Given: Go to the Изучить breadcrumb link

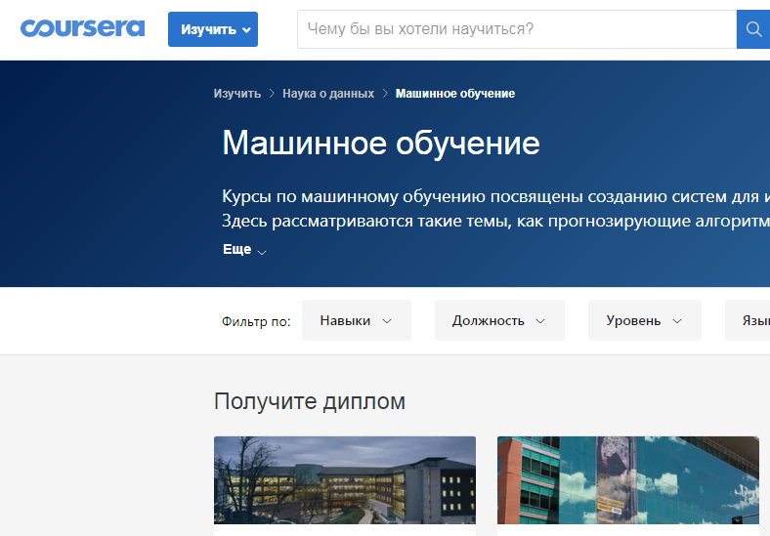Looking at the screenshot, I should pos(237,94).
